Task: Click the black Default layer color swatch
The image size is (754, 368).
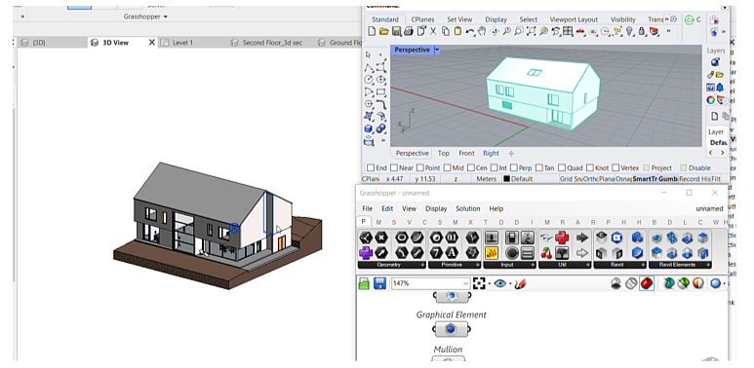Action: pos(506,179)
